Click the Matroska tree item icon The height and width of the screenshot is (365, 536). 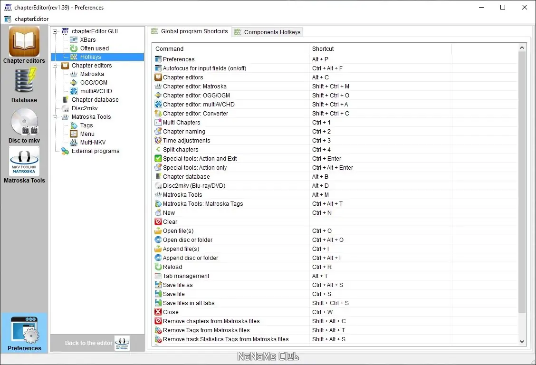point(74,74)
